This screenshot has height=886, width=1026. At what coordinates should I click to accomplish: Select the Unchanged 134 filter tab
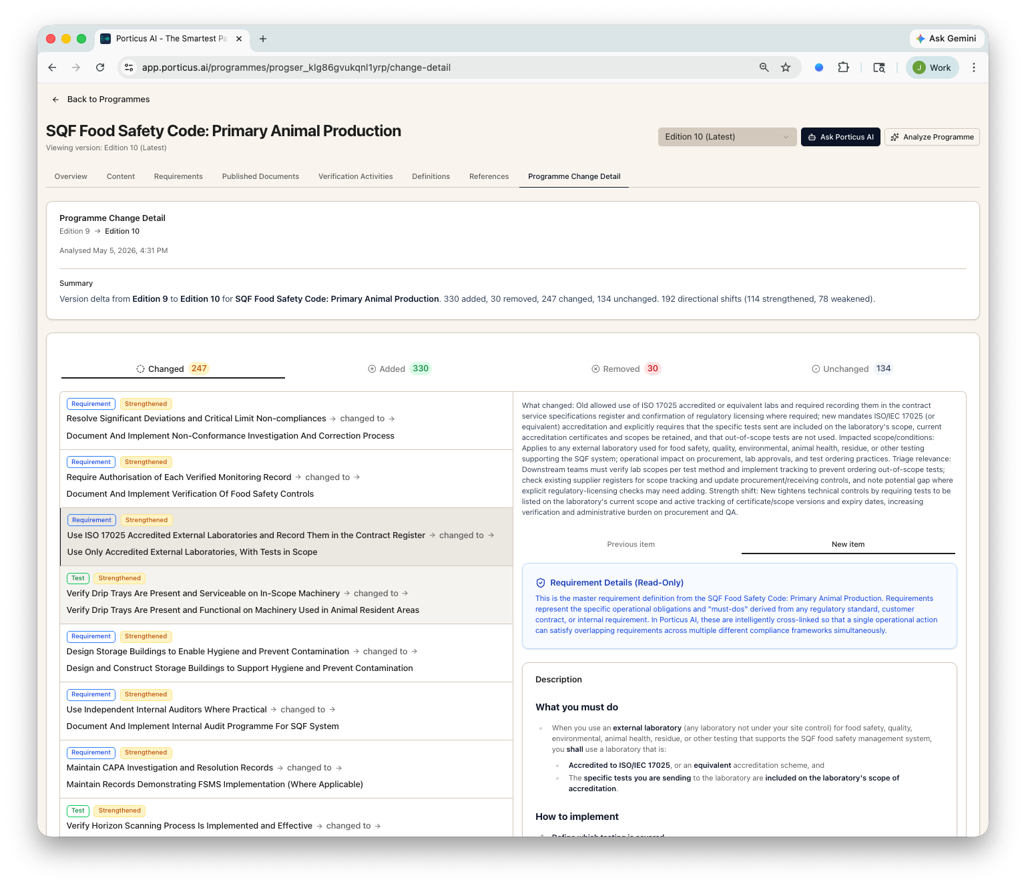(x=852, y=369)
